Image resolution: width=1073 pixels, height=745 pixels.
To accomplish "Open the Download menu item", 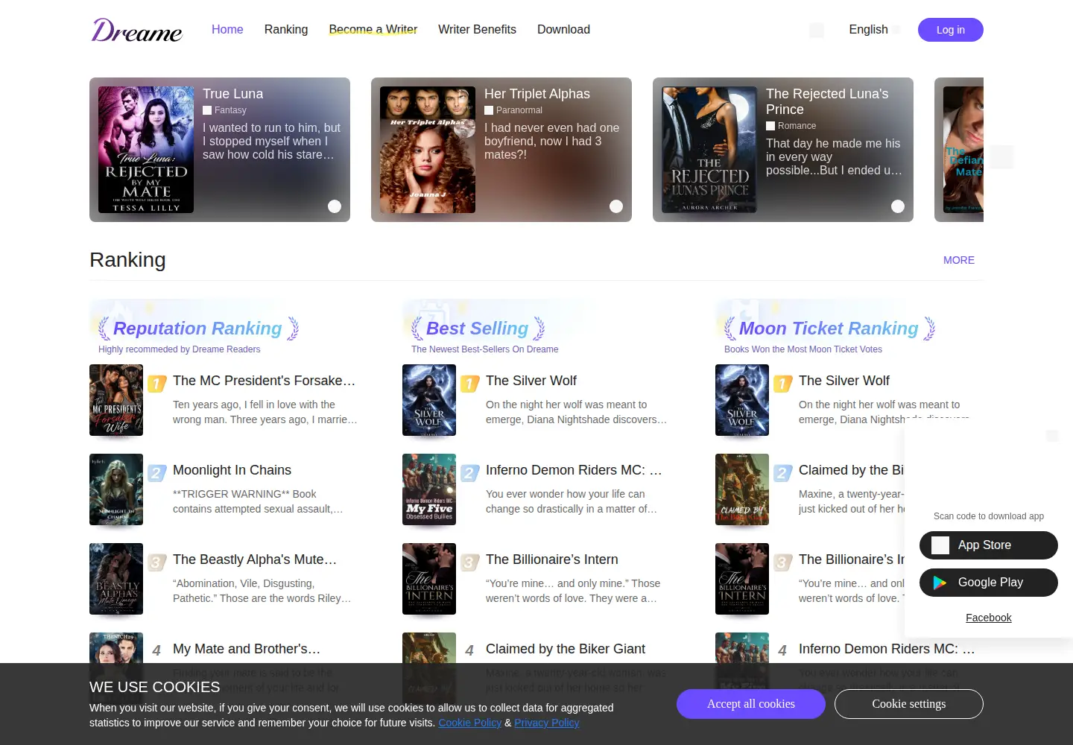I will [563, 30].
